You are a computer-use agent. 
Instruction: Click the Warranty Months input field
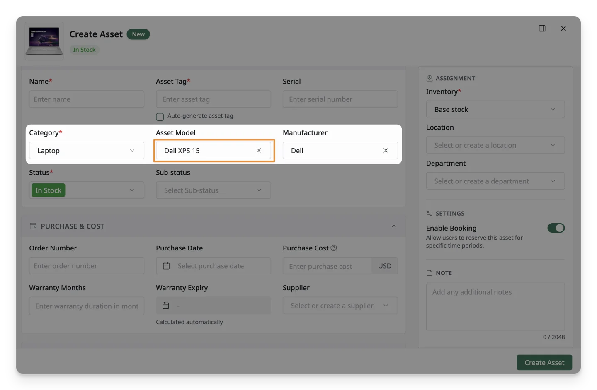87,306
